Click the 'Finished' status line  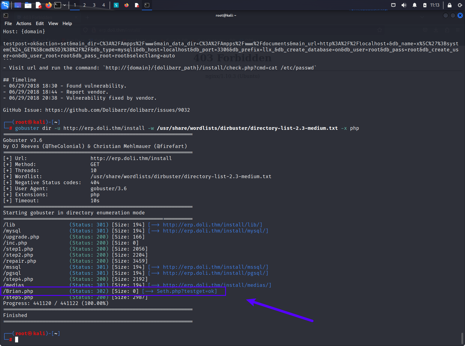pyautogui.click(x=15, y=315)
